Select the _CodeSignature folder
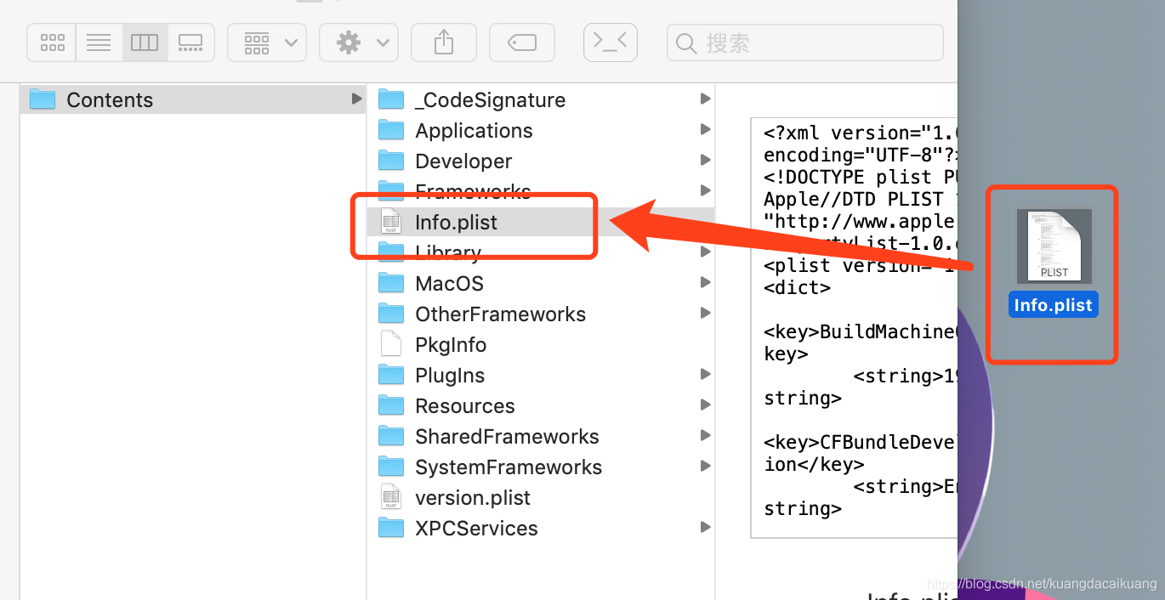Viewport: 1165px width, 600px height. coord(541,99)
